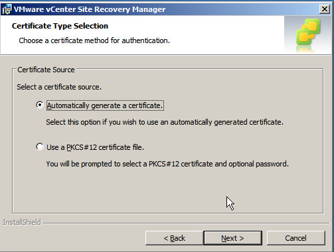The height and width of the screenshot is (252, 334).
Task: Click the 'Automatically generate a certificate.' label text
Action: [x=105, y=105]
